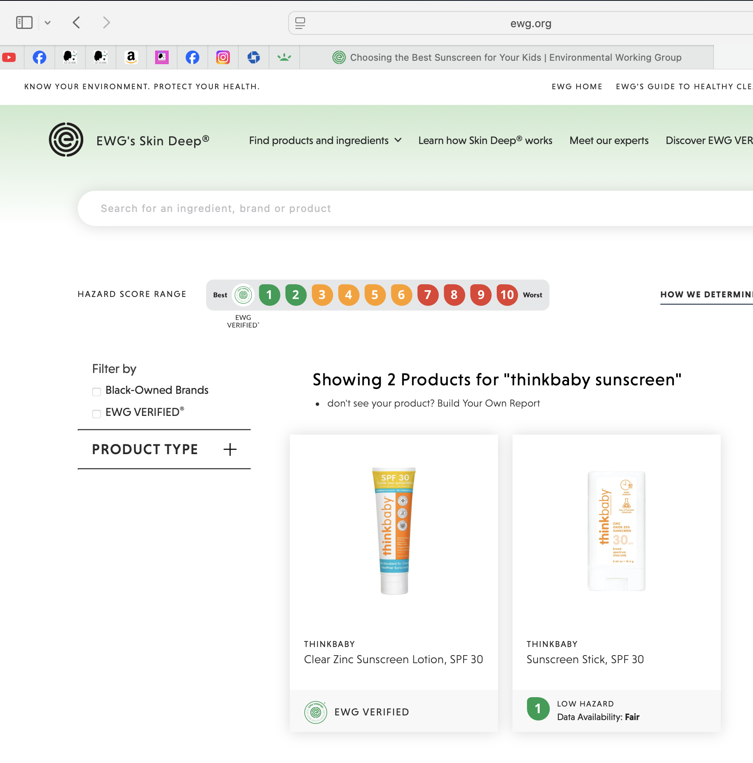The height and width of the screenshot is (763, 753).
Task: Toggle the Safari sidebar button
Action: click(24, 23)
